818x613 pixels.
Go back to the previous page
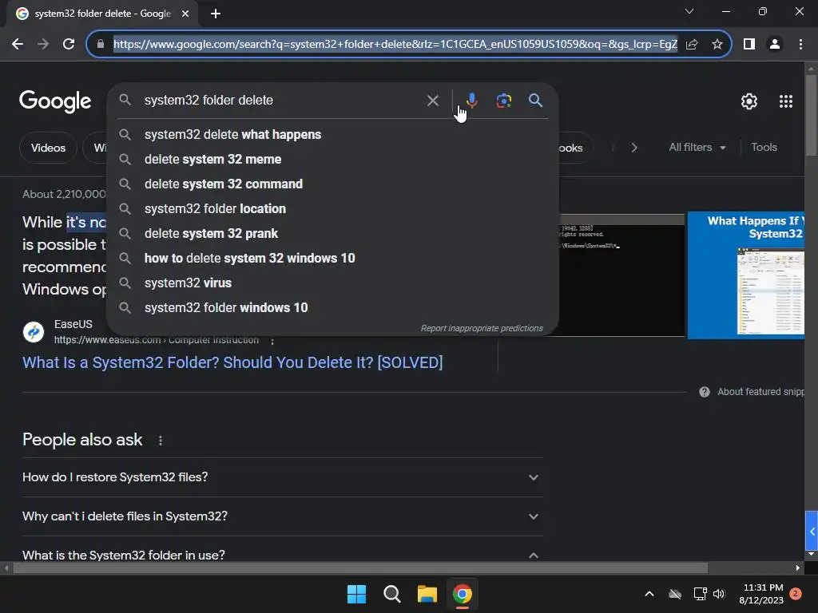click(x=18, y=45)
